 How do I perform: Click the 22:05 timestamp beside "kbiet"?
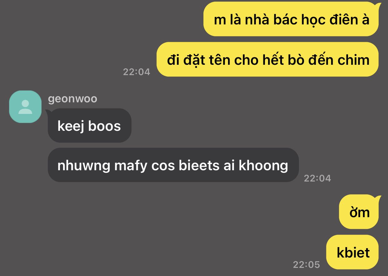[306, 264]
